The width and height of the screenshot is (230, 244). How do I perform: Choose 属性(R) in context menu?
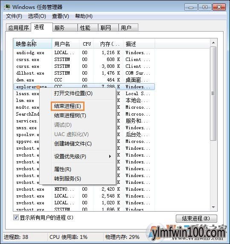78,169
